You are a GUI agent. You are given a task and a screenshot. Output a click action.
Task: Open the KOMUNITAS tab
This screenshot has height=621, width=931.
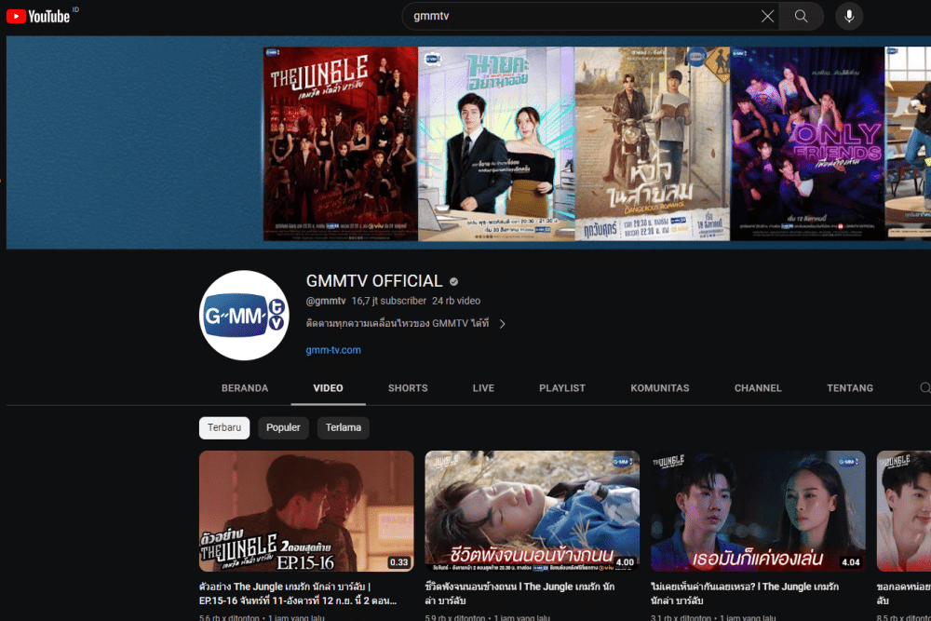(659, 388)
